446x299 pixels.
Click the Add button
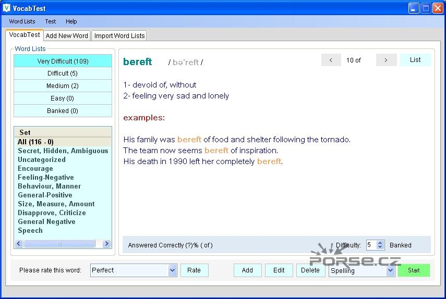click(x=247, y=270)
